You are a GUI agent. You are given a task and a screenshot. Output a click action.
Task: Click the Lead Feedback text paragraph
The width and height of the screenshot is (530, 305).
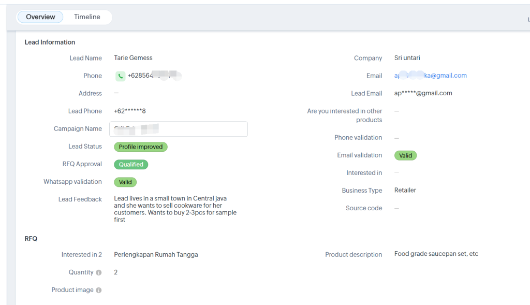(x=175, y=209)
